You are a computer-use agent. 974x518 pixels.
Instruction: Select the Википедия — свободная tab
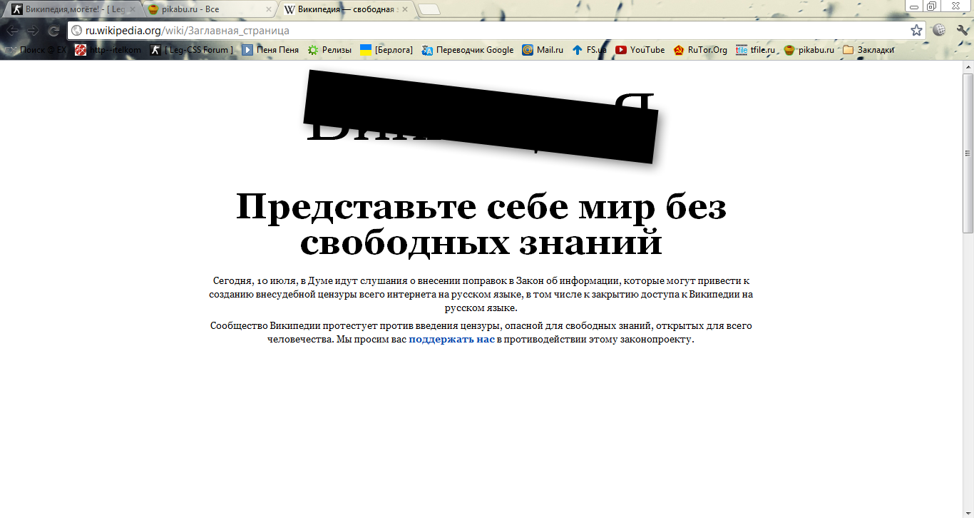tap(346, 10)
